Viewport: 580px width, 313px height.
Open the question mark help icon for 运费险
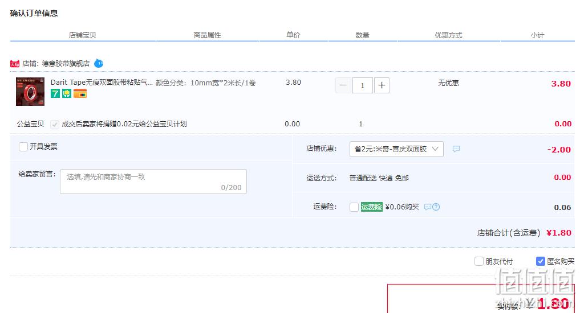[436, 207]
